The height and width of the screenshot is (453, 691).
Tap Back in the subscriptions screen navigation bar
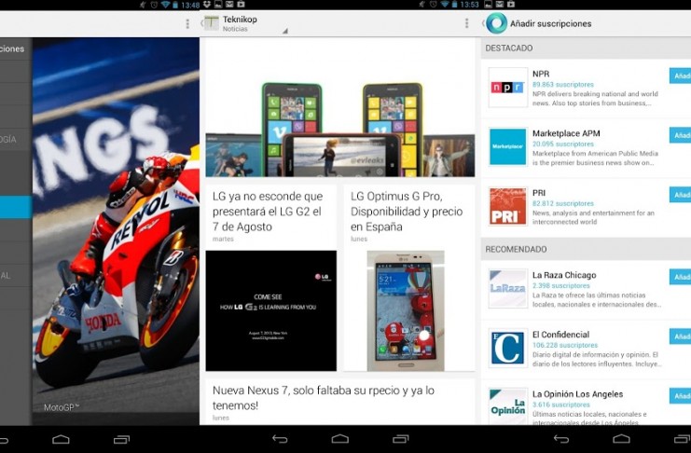pyautogui.click(x=561, y=439)
